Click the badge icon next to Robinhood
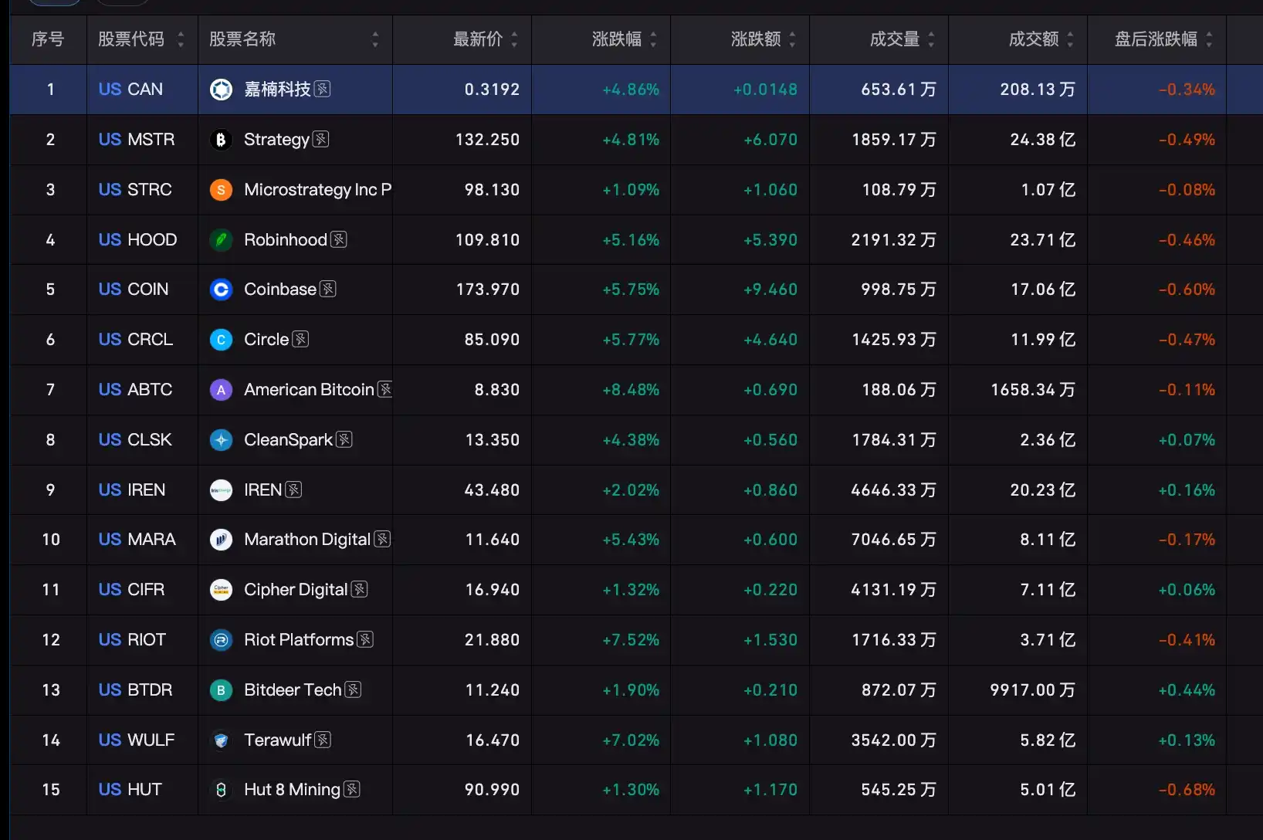1263x840 pixels. click(339, 239)
